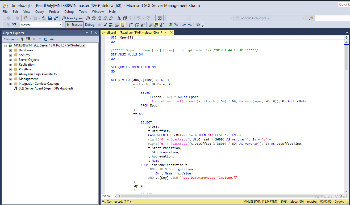Click Object Explorer connect plug icon

[x=22, y=39]
